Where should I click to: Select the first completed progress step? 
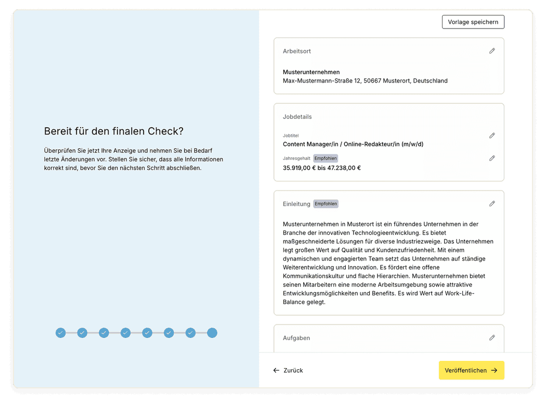click(61, 333)
